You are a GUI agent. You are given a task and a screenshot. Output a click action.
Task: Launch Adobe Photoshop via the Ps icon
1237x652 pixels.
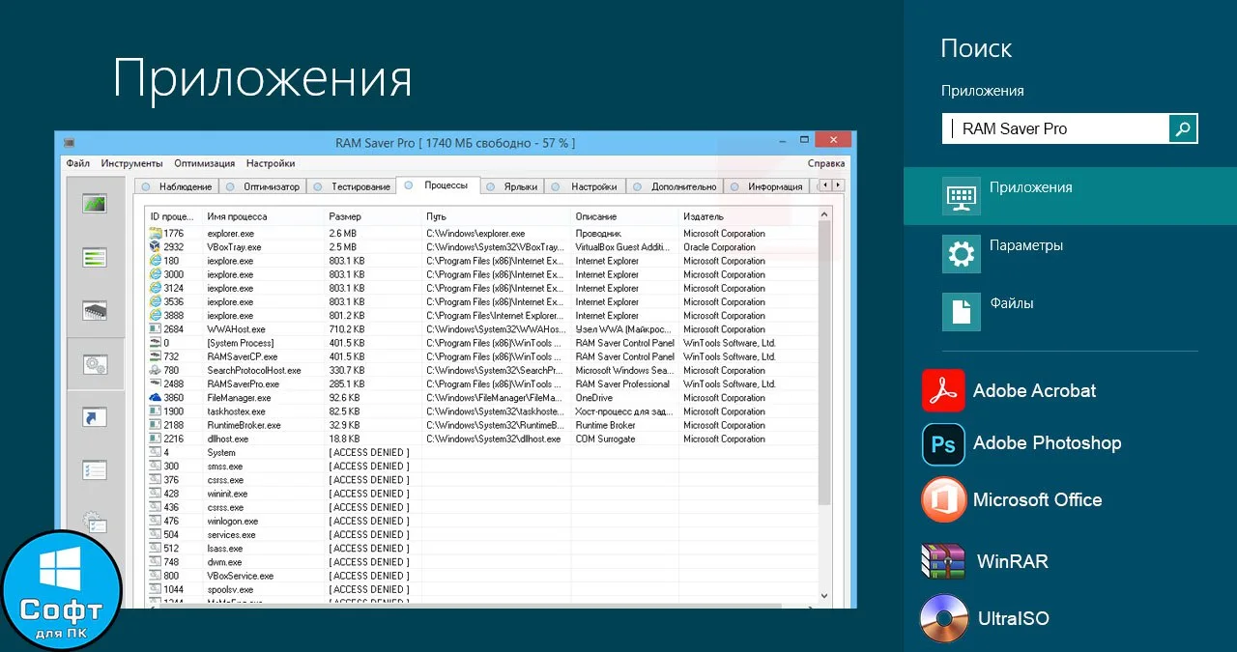tap(943, 444)
